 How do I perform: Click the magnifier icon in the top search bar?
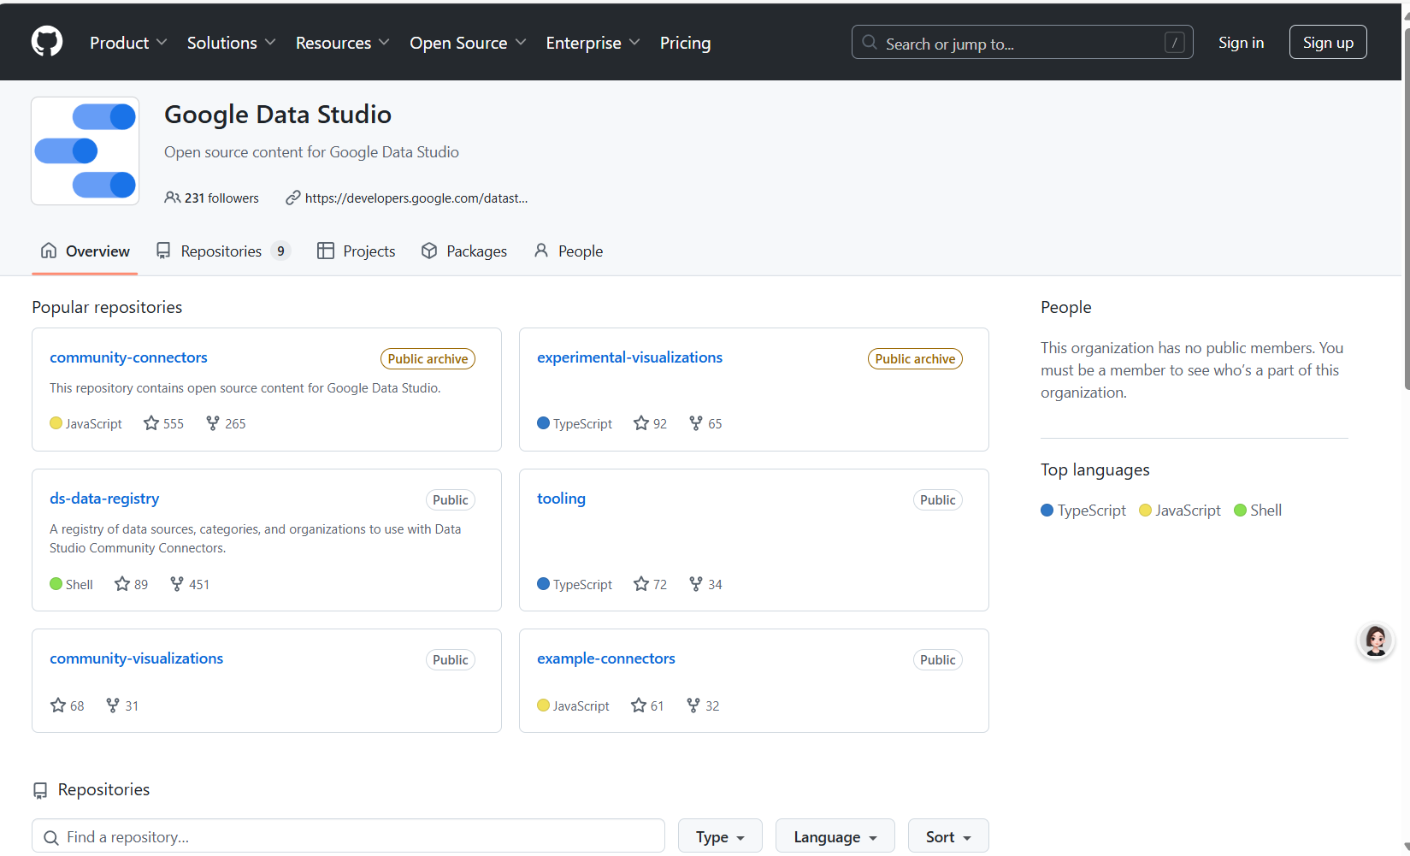tap(870, 42)
